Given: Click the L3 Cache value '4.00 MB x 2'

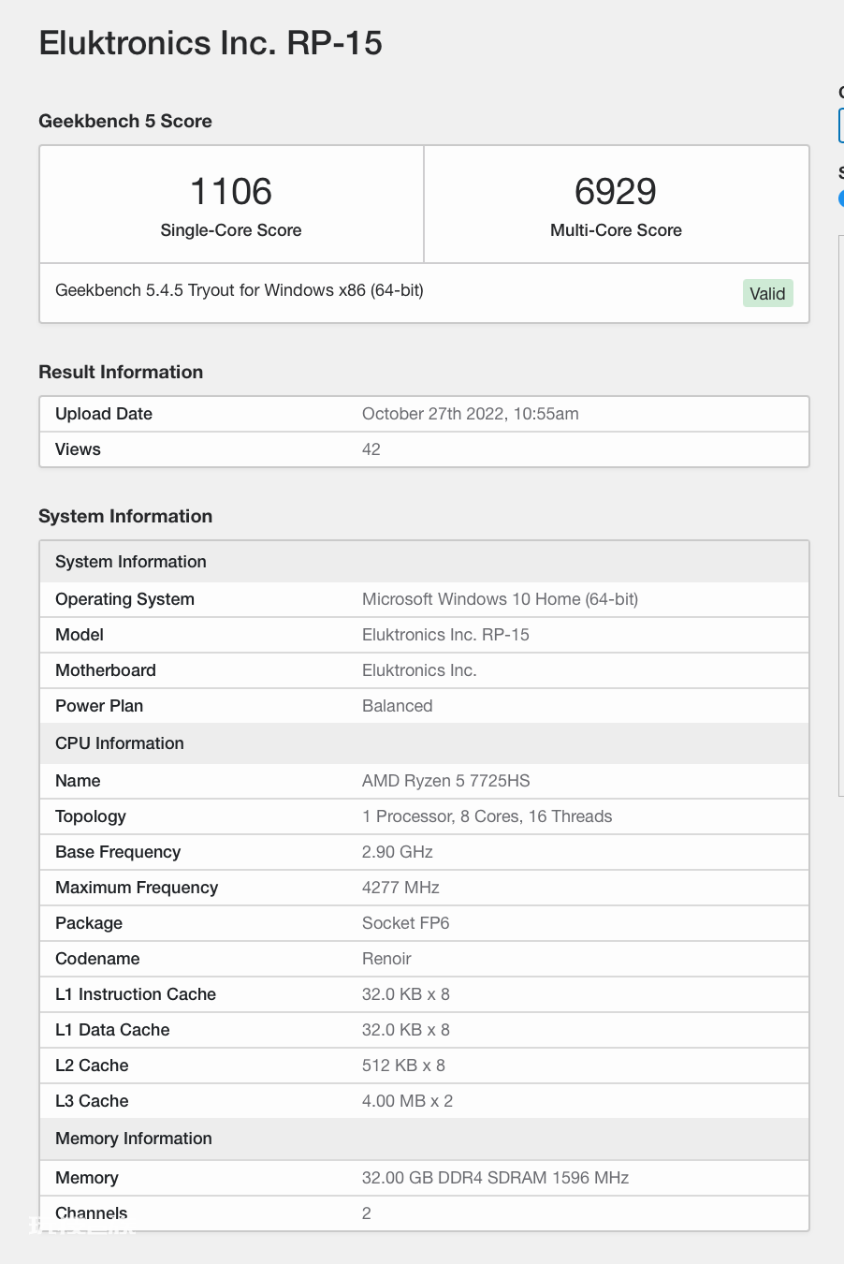Looking at the screenshot, I should [407, 1101].
